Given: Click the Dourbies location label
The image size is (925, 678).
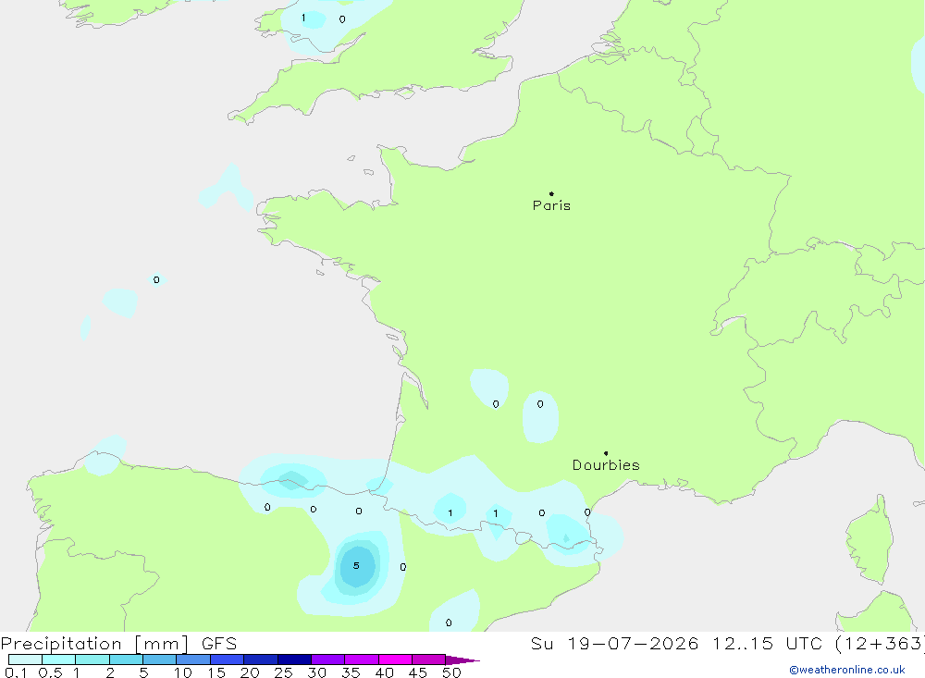Looking at the screenshot, I should [x=606, y=465].
